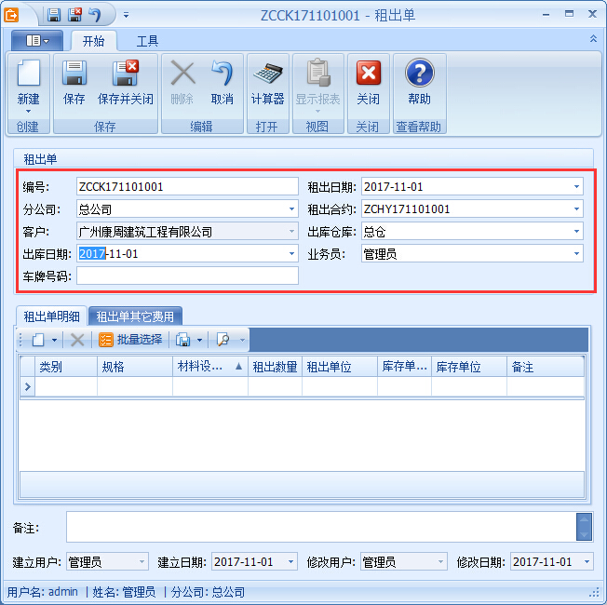Click the preview magnifier icon in detail toolbar
This screenshot has height=605, width=607.
(223, 340)
